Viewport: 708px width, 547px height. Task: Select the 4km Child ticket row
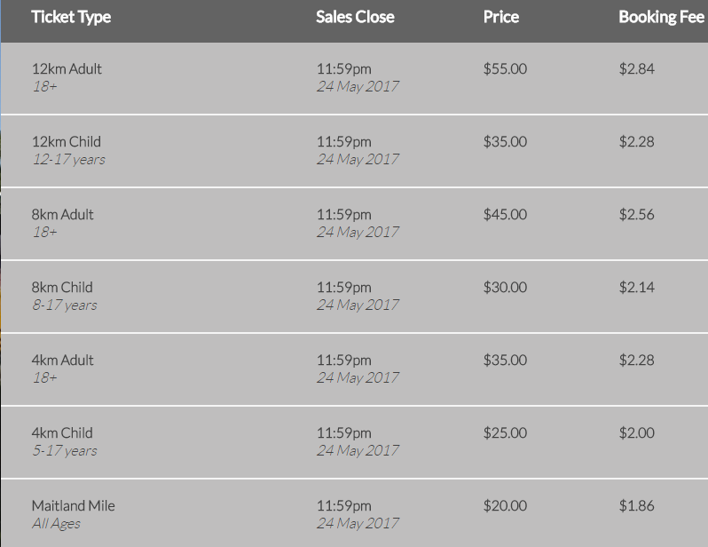[62, 433]
